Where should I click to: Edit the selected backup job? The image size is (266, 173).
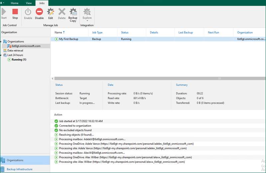tap(51, 14)
